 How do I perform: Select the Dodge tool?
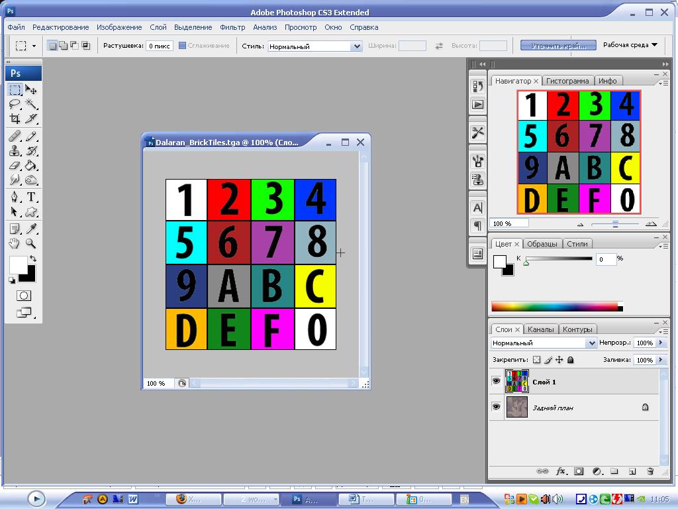(x=31, y=179)
